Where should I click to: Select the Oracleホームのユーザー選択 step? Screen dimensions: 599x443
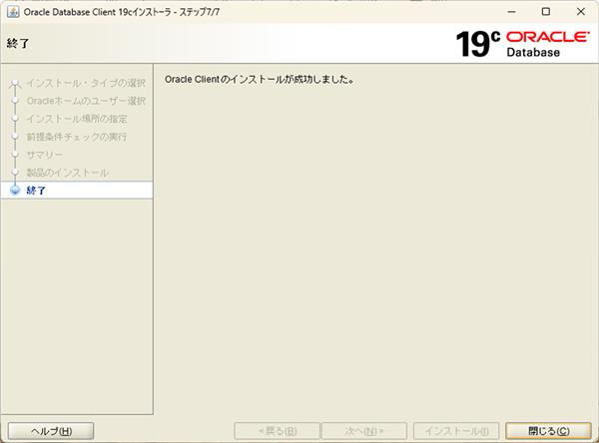86,100
